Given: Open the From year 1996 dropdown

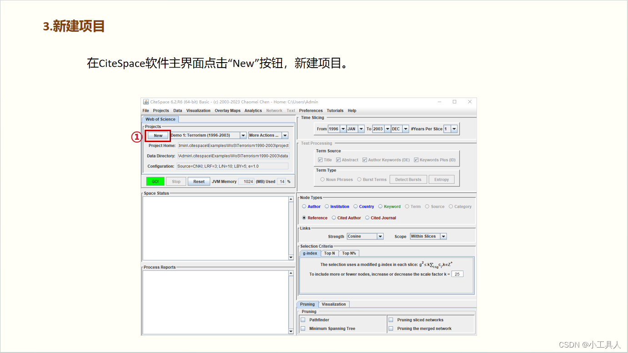Looking at the screenshot, I should tap(343, 129).
